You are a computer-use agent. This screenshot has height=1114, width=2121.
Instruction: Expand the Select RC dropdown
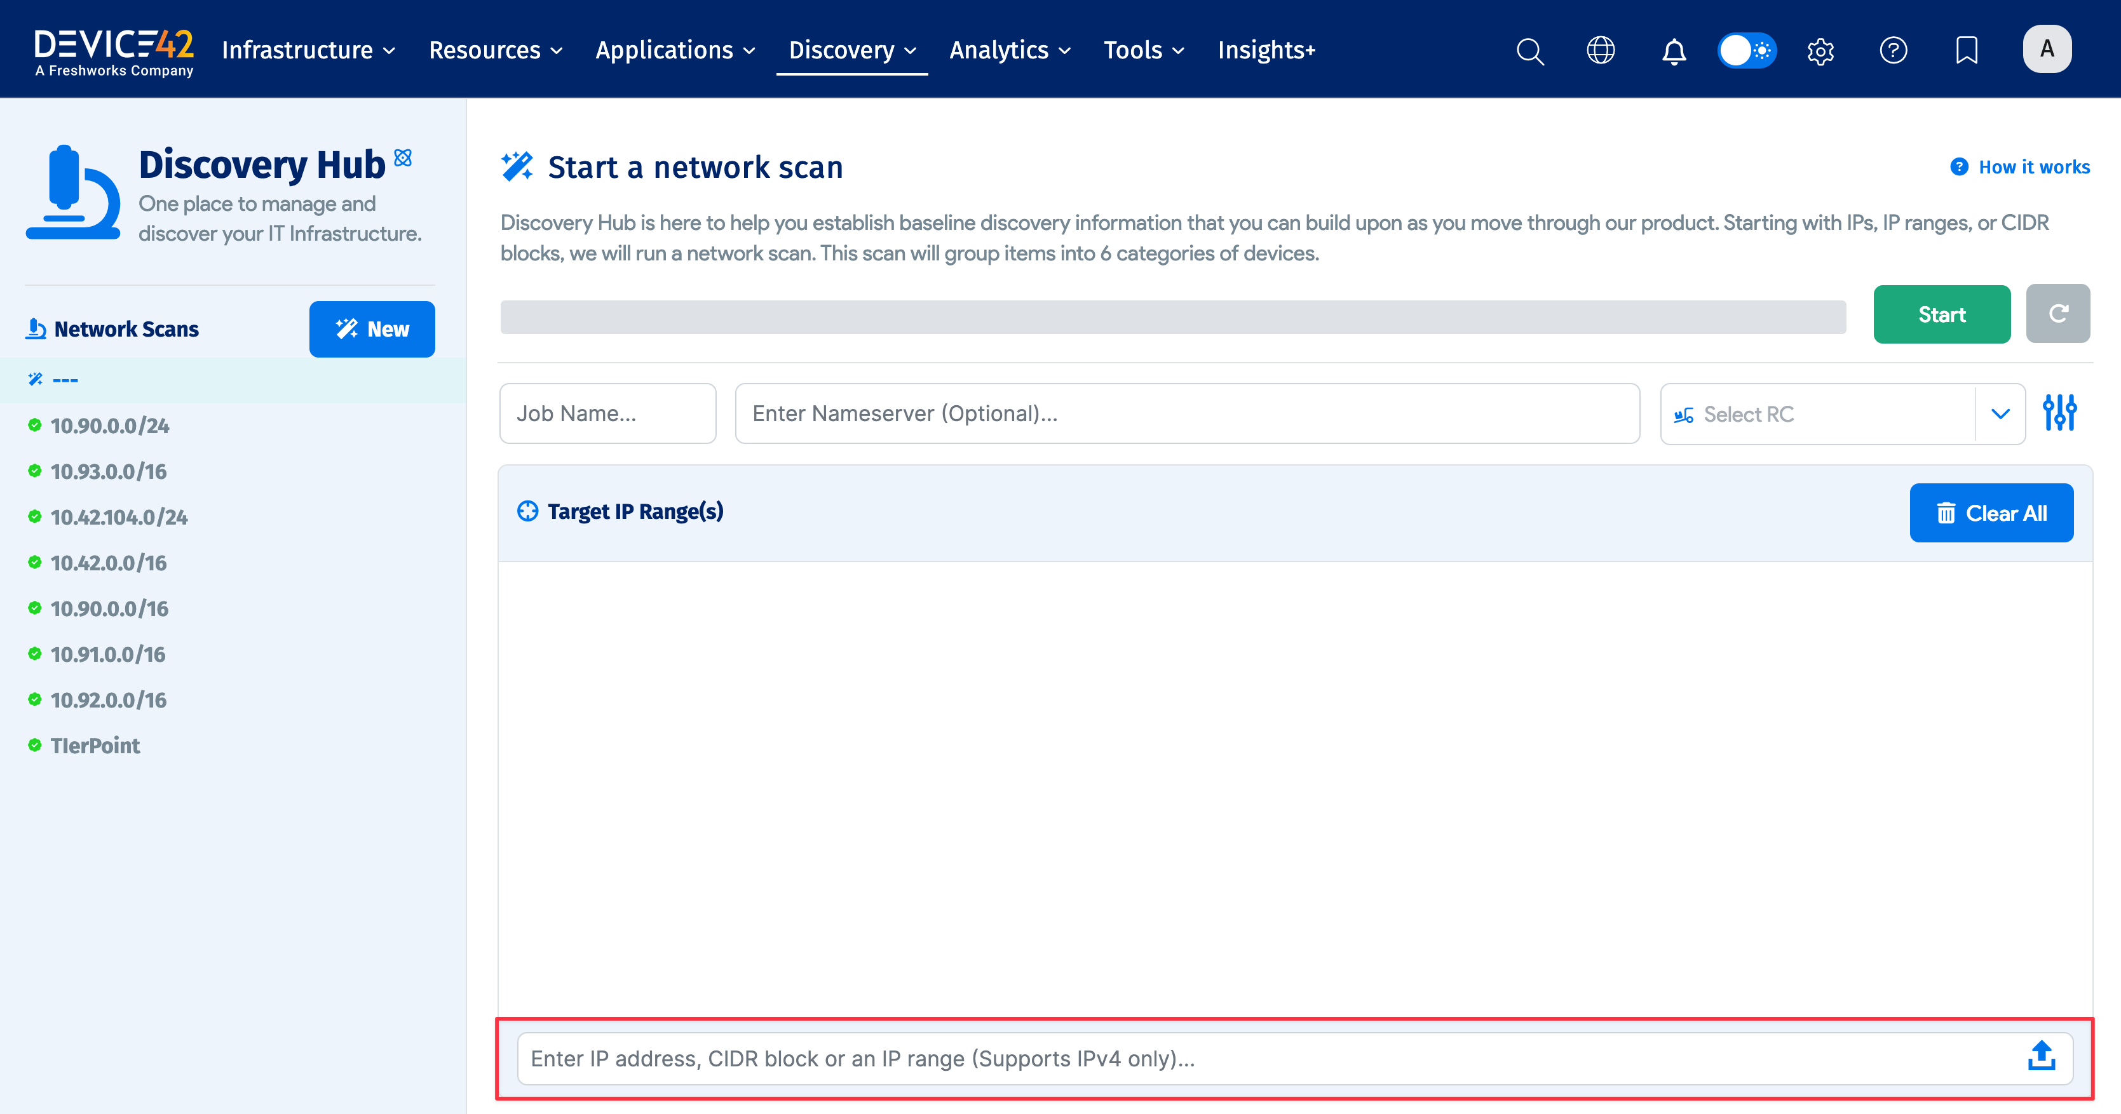(x=1999, y=414)
